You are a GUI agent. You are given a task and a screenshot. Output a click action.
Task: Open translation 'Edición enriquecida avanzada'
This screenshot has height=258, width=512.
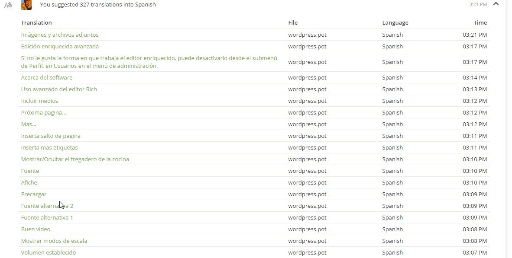[60, 47]
